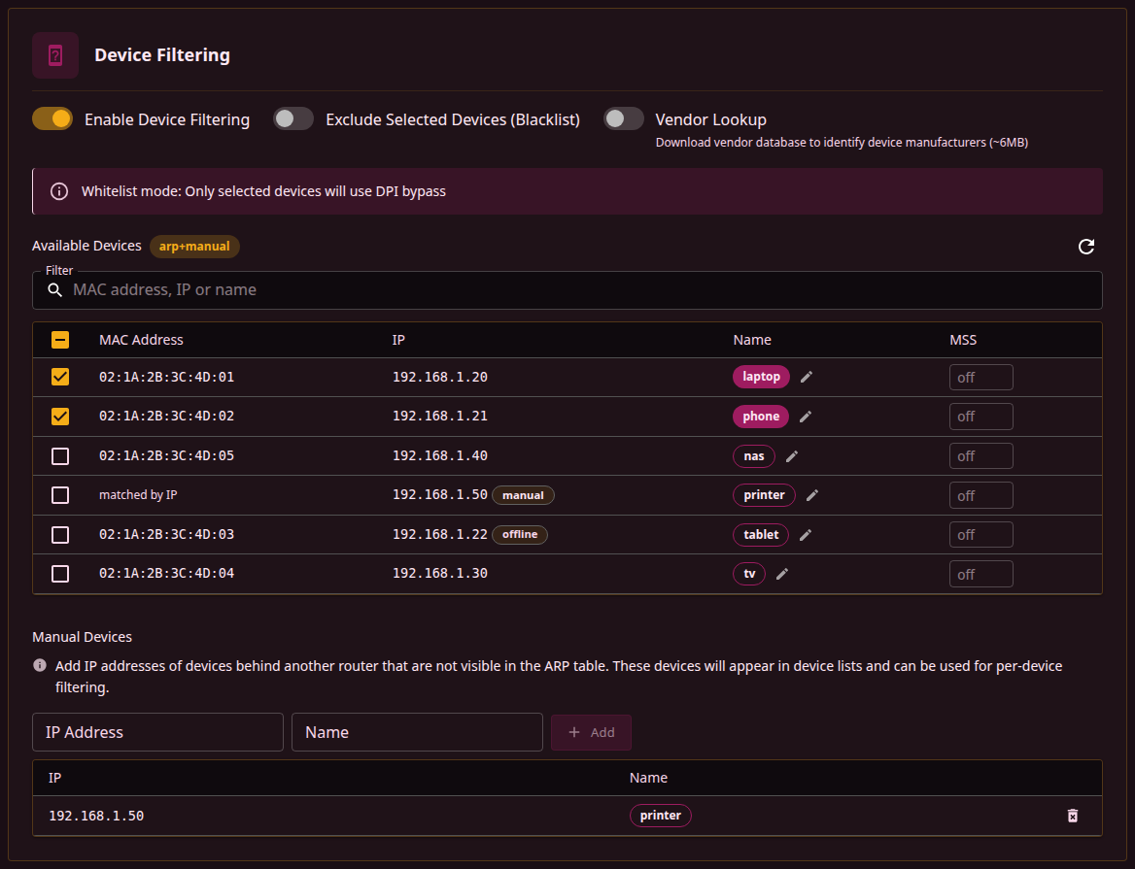The image size is (1135, 869).
Task: Edit the phone device name
Action: pyautogui.click(x=806, y=417)
